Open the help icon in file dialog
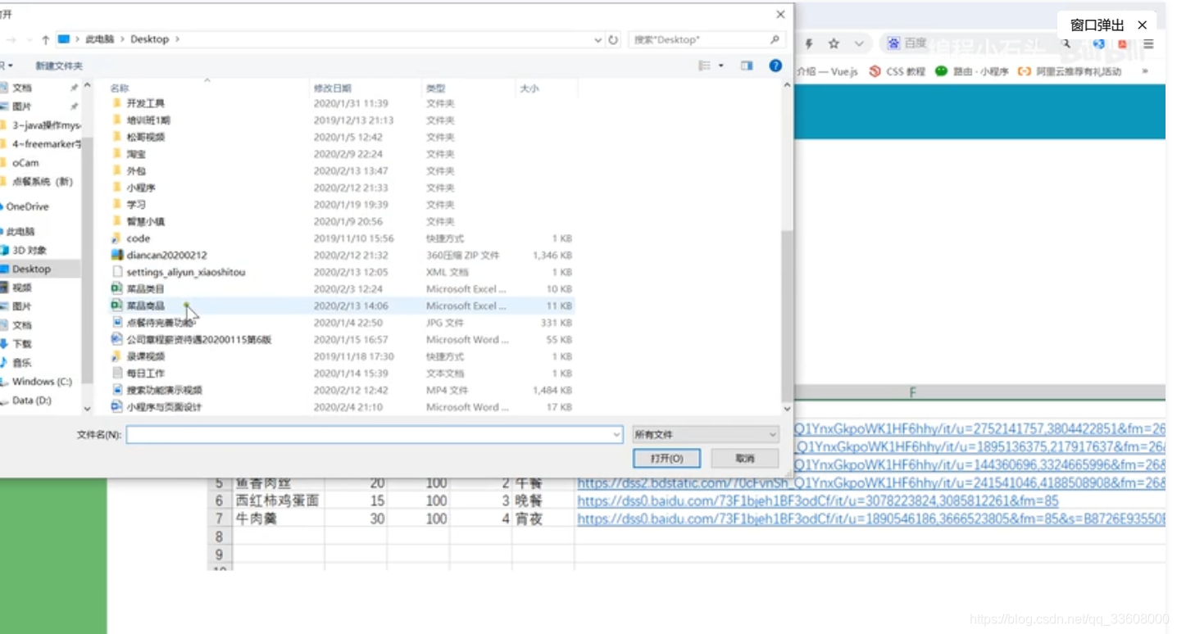The image size is (1177, 634). (x=775, y=66)
